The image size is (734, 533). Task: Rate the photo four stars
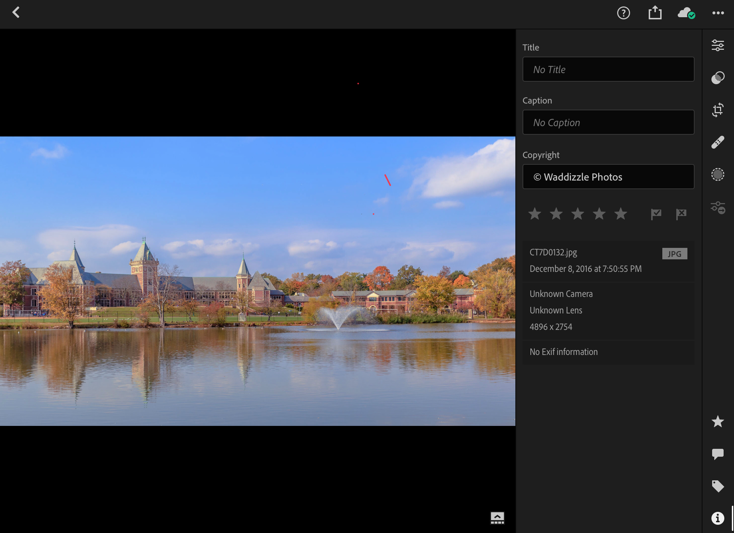pyautogui.click(x=599, y=214)
